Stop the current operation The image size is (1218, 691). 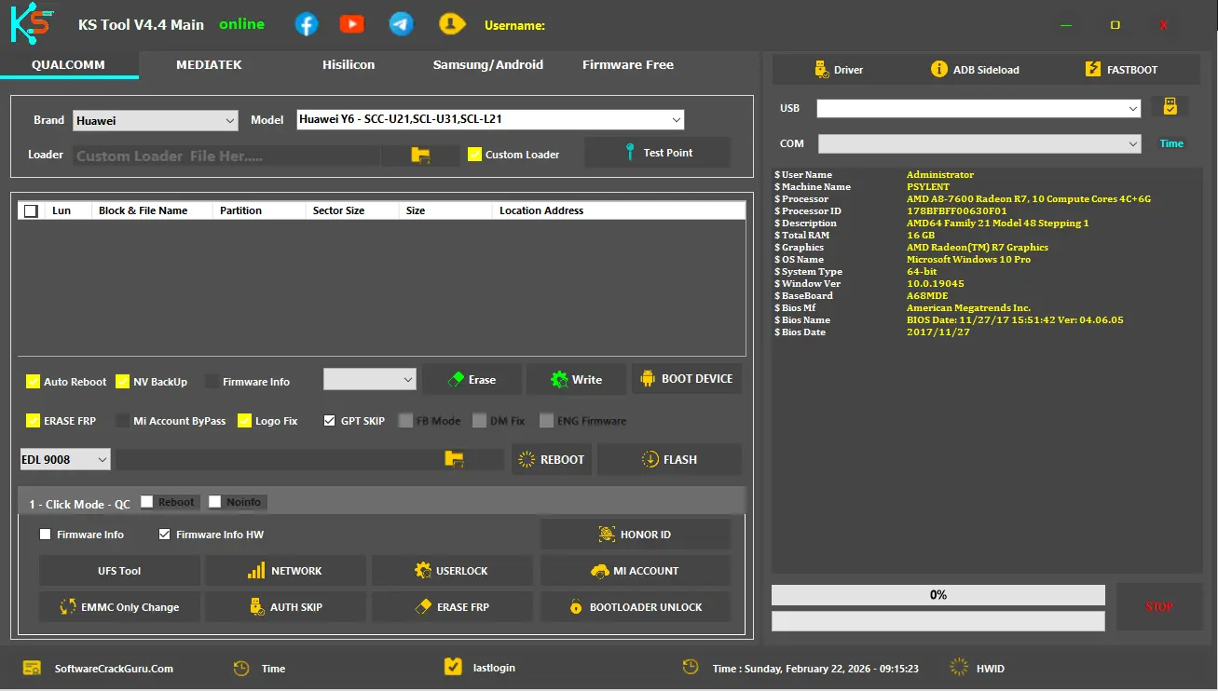tap(1158, 607)
